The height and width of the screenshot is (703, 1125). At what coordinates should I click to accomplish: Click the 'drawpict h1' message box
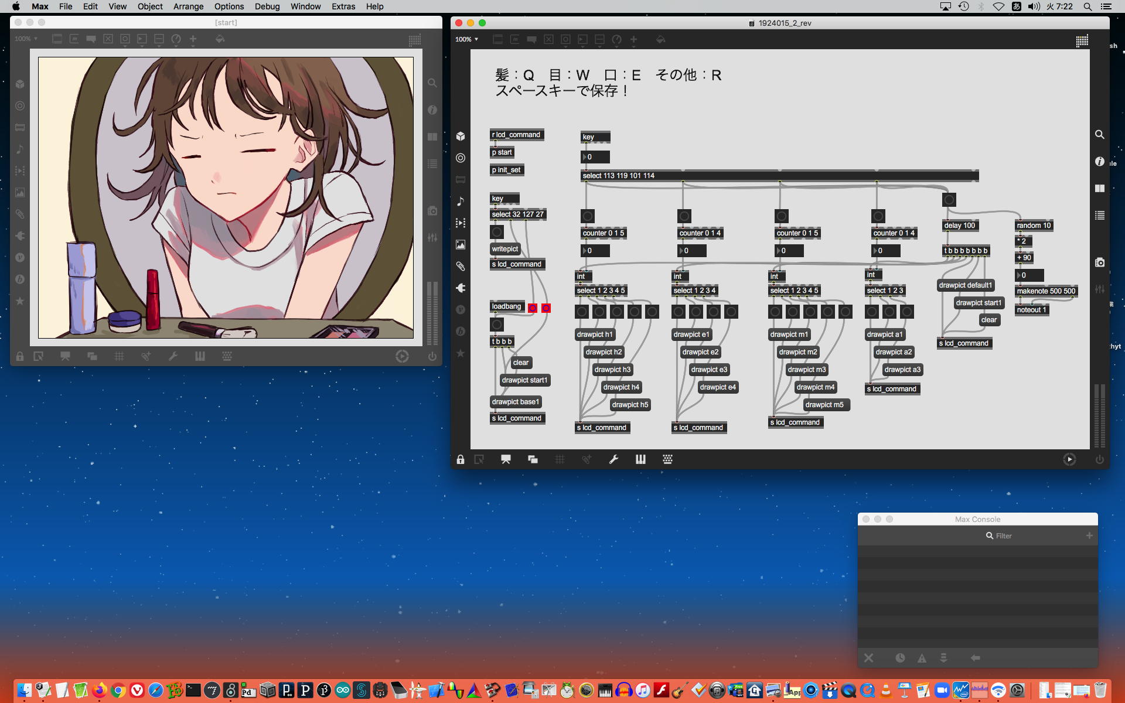click(595, 335)
